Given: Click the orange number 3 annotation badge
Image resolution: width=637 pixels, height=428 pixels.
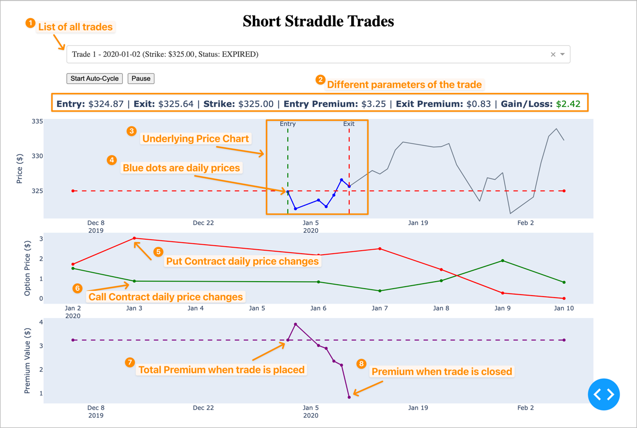Looking at the screenshot, I should click(131, 131).
